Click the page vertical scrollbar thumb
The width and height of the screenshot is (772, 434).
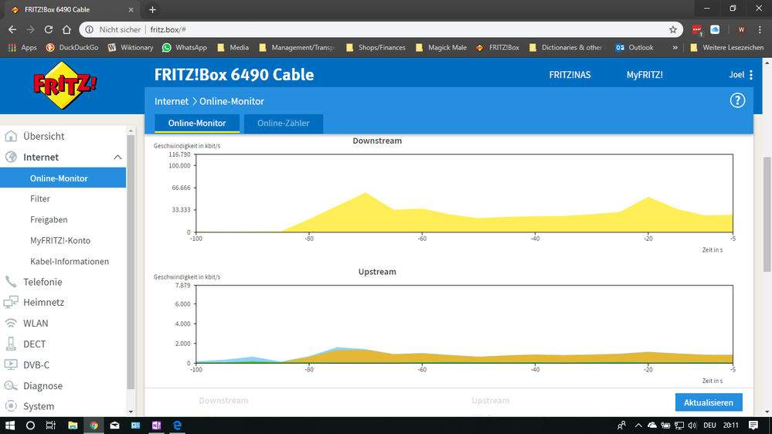[x=767, y=214]
